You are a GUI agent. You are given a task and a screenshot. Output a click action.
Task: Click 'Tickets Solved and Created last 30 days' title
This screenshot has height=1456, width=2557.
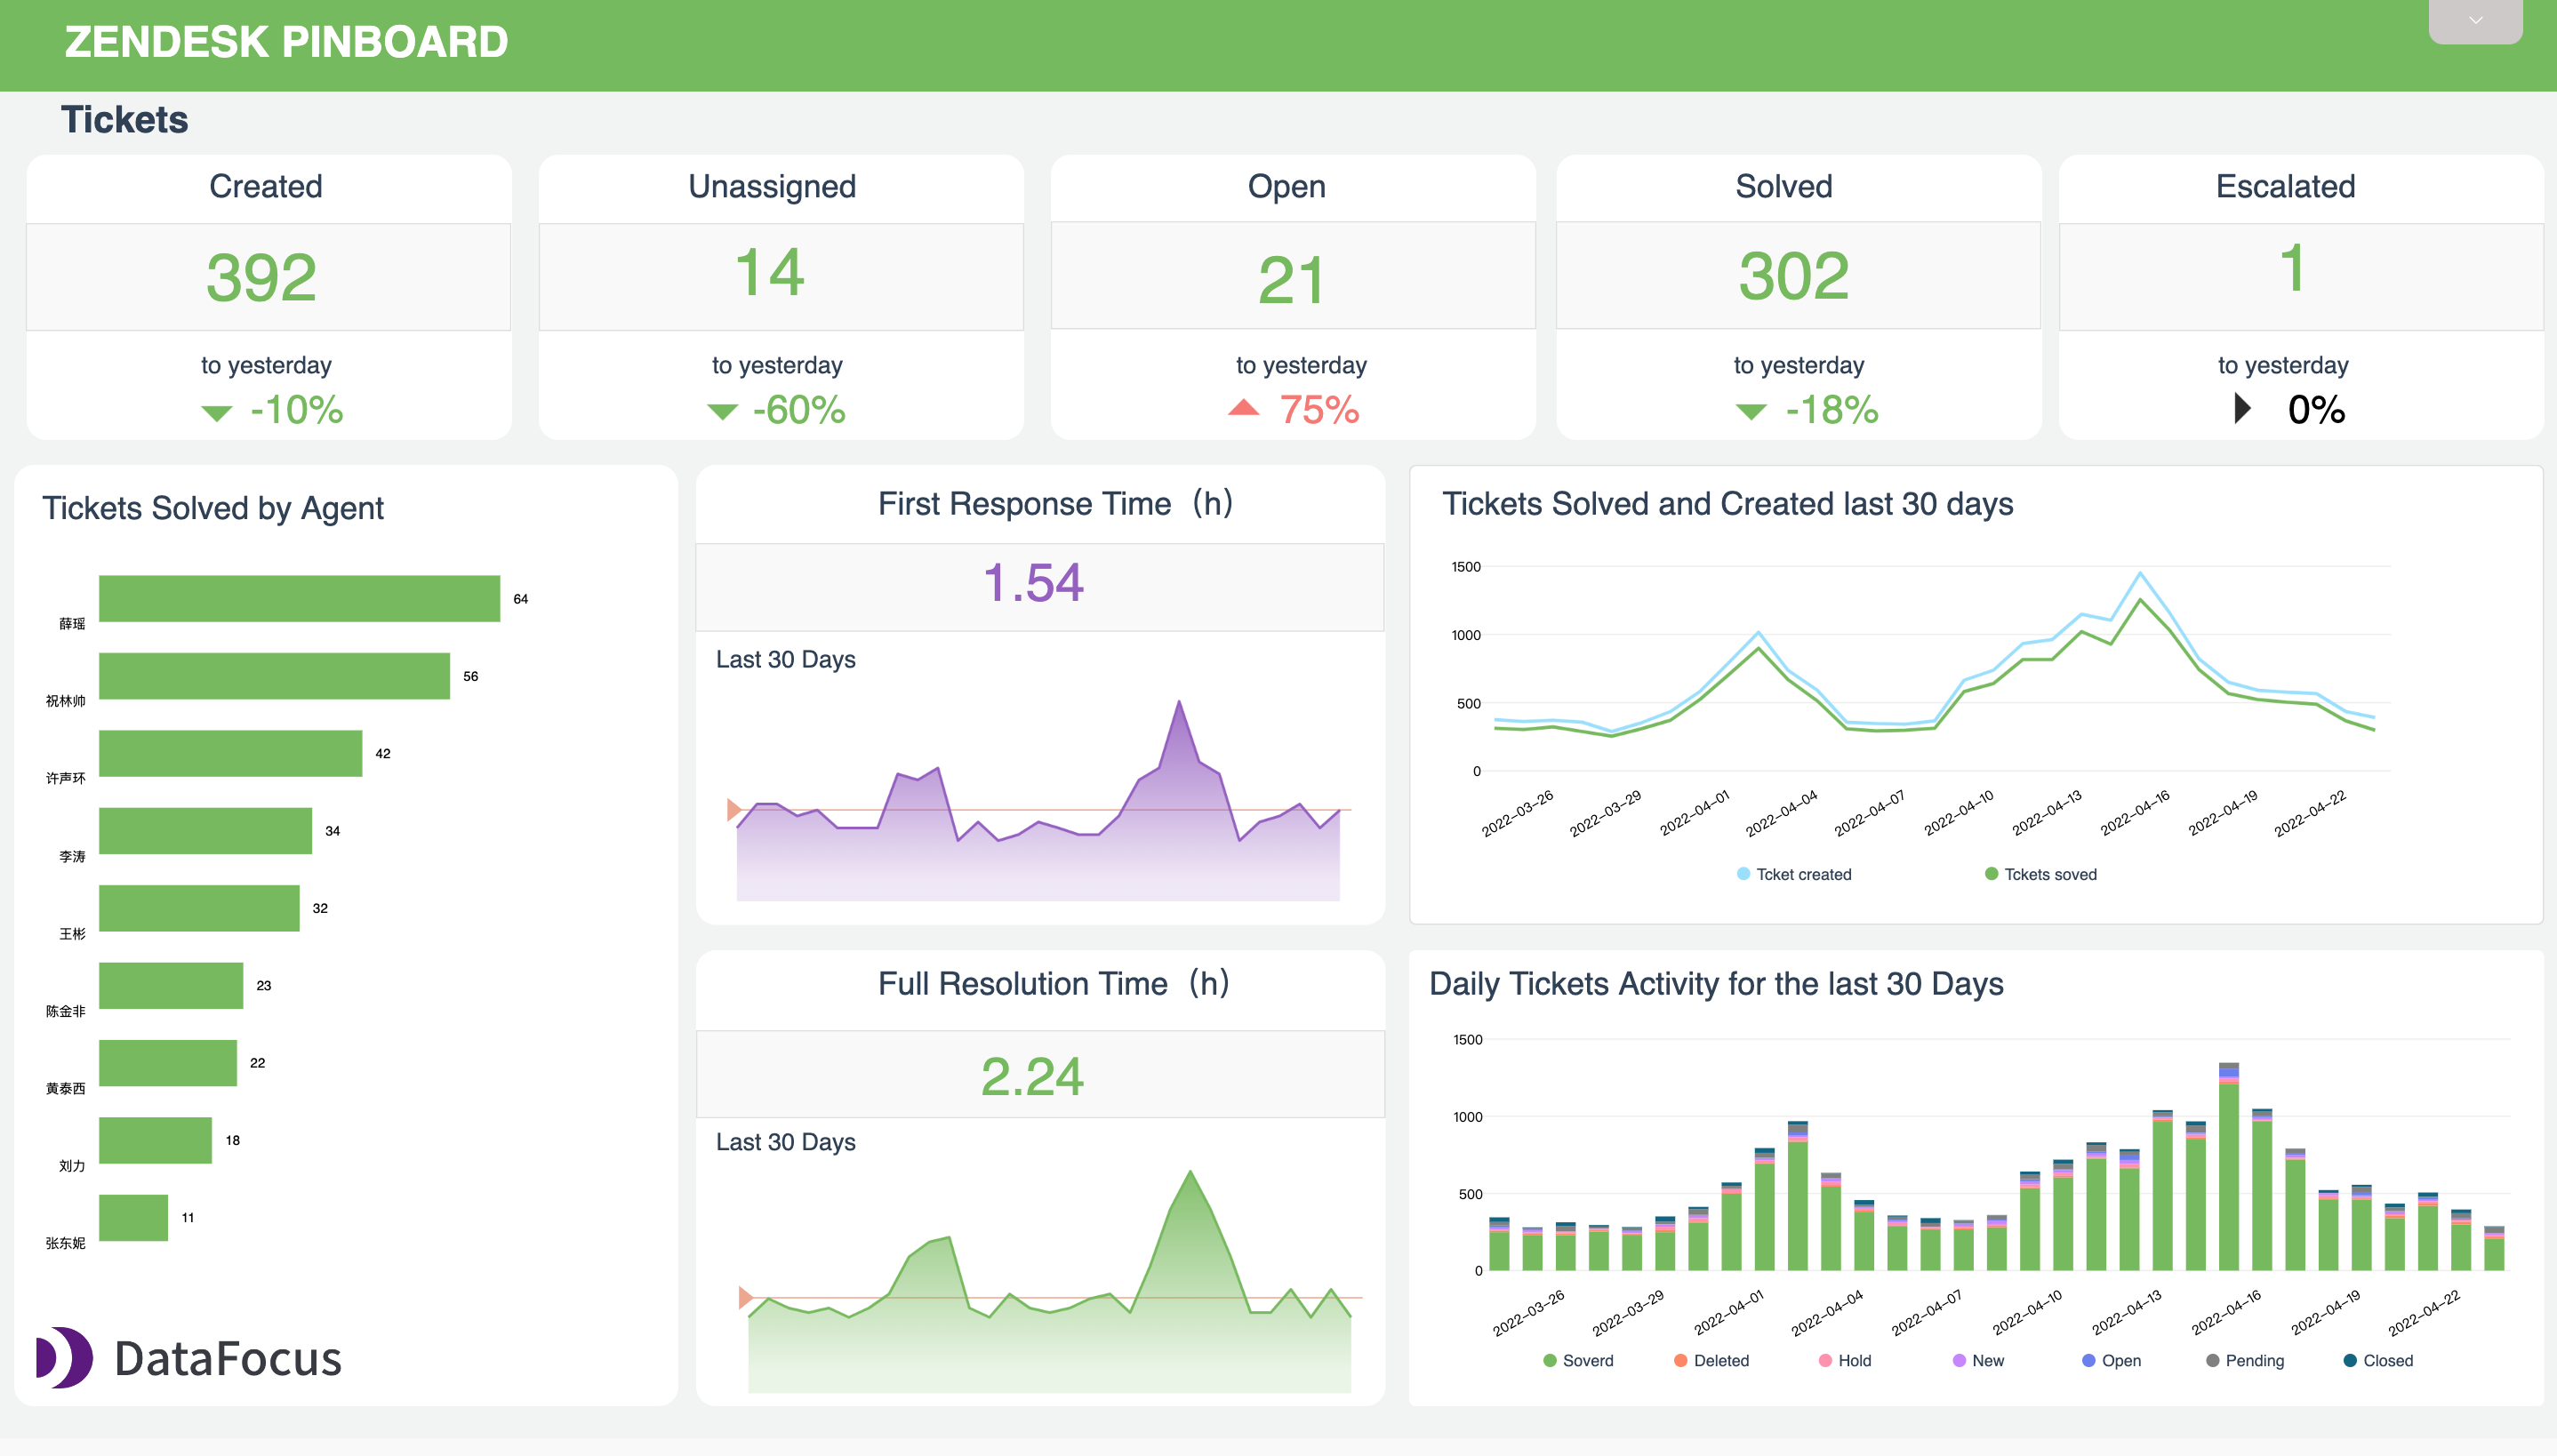(1728, 504)
